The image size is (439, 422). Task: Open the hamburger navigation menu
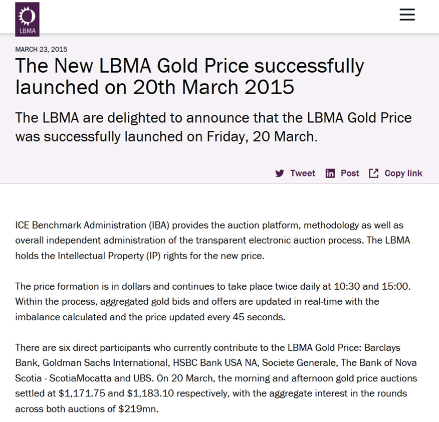(x=407, y=15)
